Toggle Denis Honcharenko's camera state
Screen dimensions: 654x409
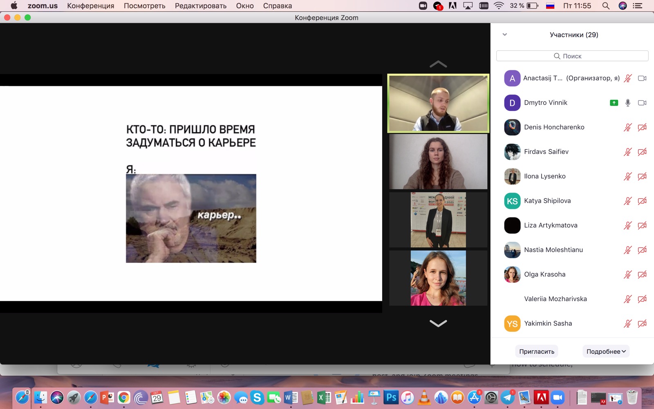point(642,127)
